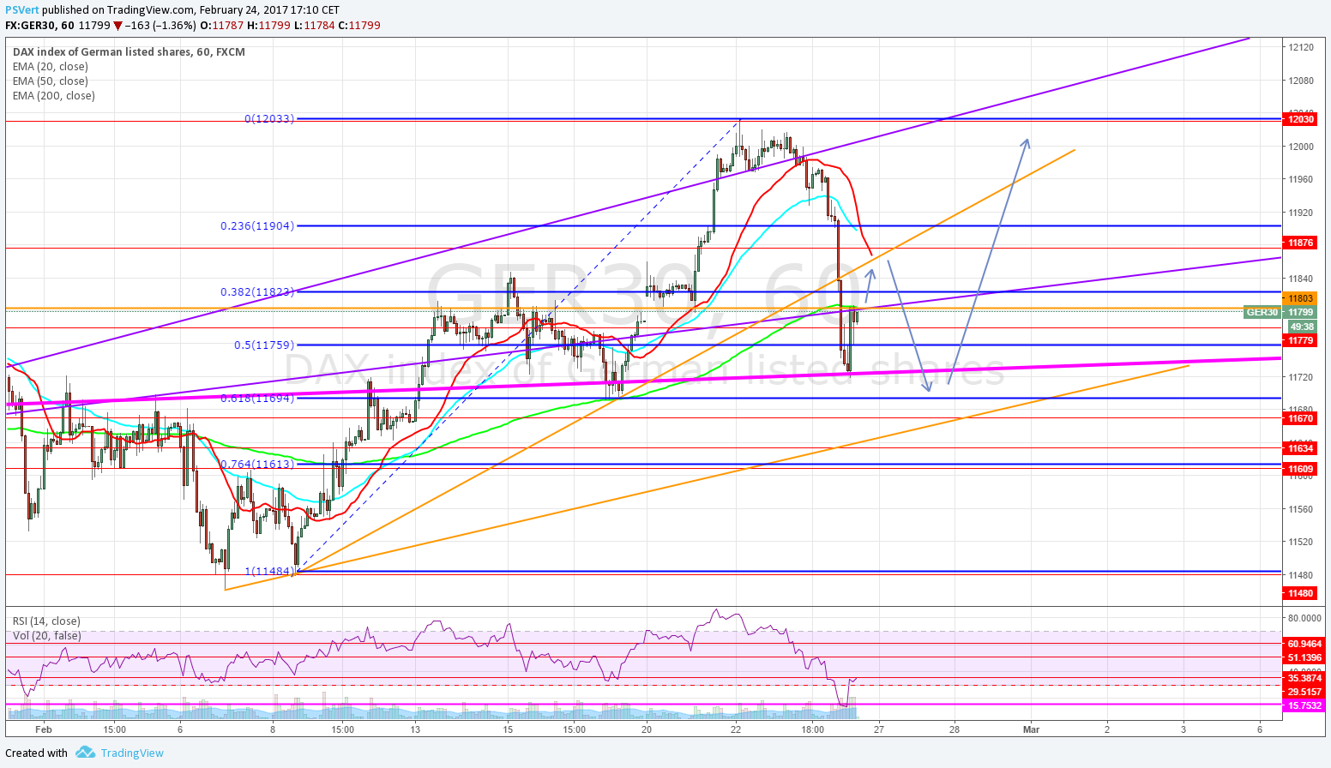Click the TradingView cloud logo icon
The image size is (1331, 768).
(85, 753)
